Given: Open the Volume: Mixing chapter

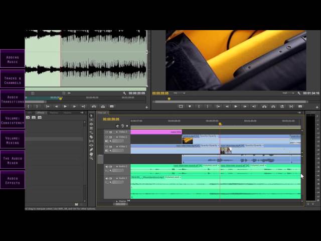Looking at the screenshot, I should click(x=13, y=141).
